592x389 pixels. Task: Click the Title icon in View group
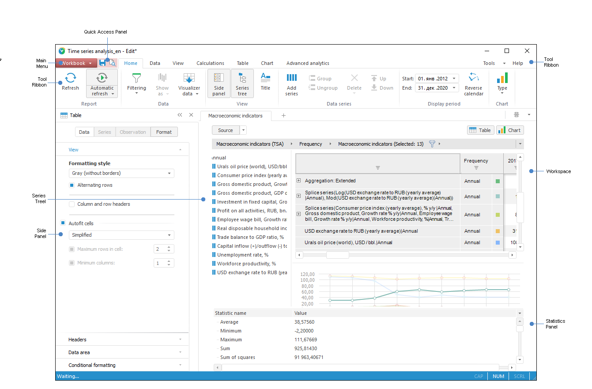pos(265,78)
